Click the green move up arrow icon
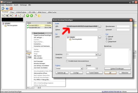Image resolution: width=138 pixels, height=93 pixels. pyautogui.click(x=28, y=16)
